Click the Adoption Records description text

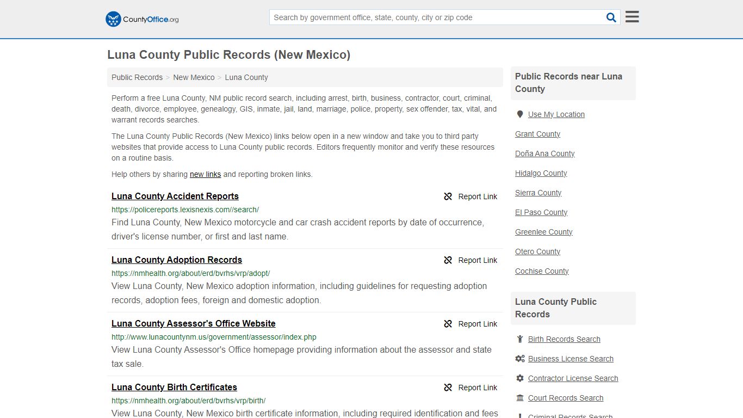click(x=299, y=293)
